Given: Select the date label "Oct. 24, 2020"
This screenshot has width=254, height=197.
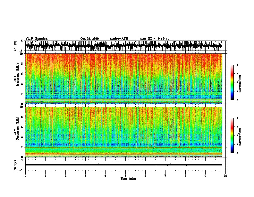Looking at the screenshot, I should [89, 39].
